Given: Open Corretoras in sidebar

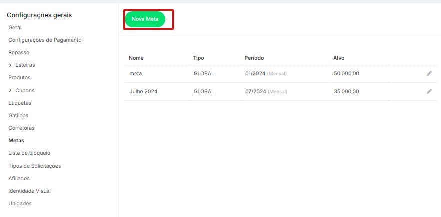Looking at the screenshot, I should [21, 128].
